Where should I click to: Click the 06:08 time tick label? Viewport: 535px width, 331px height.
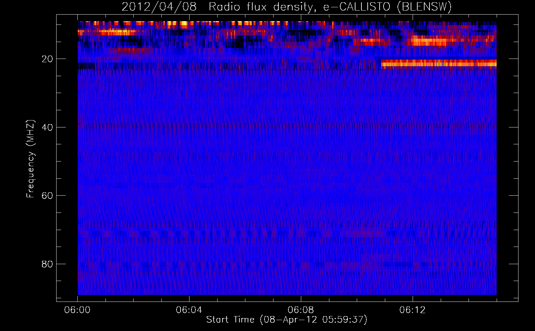[301, 310]
